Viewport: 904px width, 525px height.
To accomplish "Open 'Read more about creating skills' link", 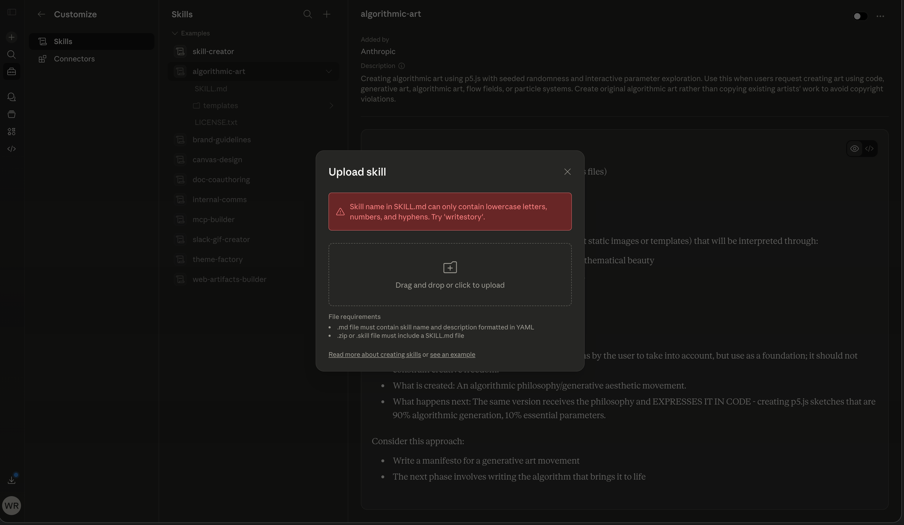I will pyautogui.click(x=374, y=355).
